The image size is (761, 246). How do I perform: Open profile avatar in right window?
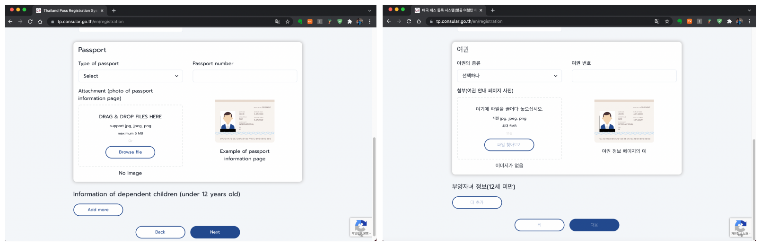point(739,21)
